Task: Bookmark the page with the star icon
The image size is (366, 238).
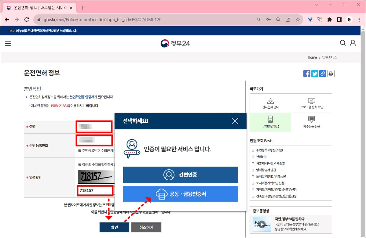Action: (298, 19)
